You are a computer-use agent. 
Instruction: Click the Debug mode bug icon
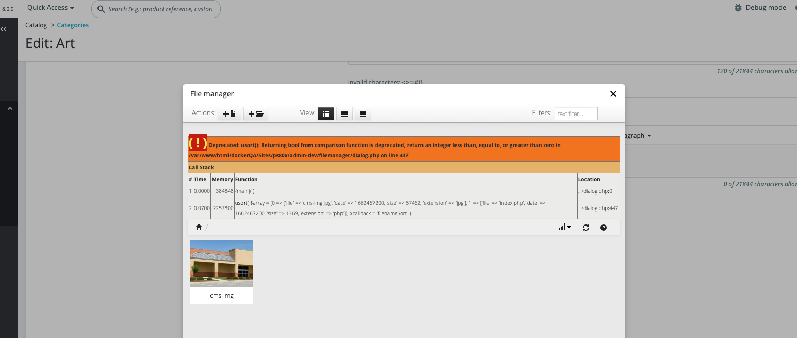[x=738, y=7]
